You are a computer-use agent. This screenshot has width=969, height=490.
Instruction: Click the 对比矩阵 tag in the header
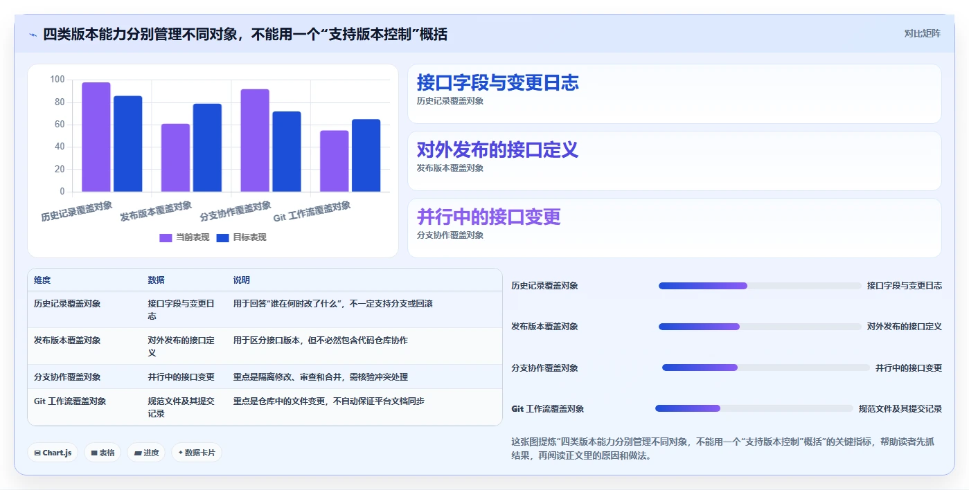[922, 33]
